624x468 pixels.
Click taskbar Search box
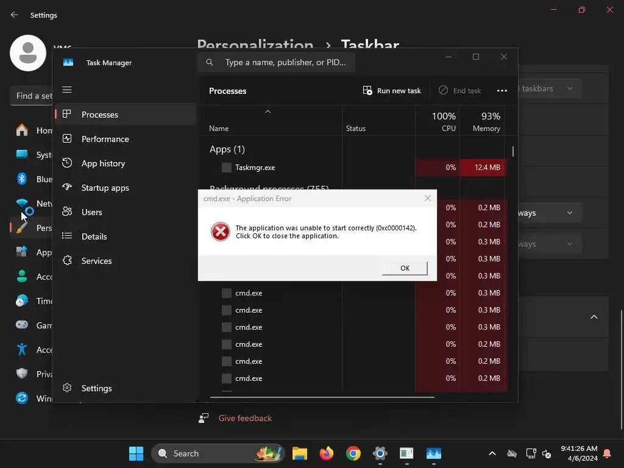pos(218,453)
